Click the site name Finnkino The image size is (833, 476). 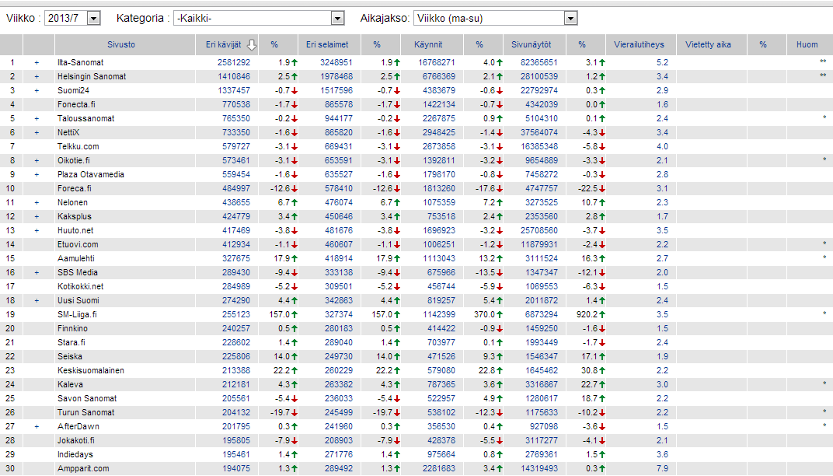pos(73,329)
